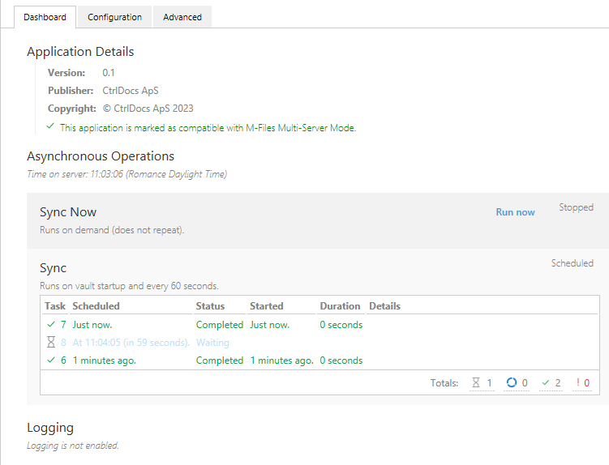
Task: Click the Sync Now operation heading
Action: pos(68,212)
